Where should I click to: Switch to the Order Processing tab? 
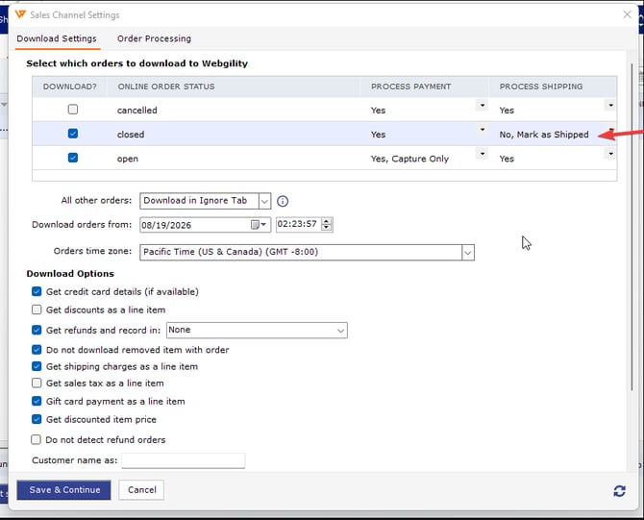[x=154, y=38]
